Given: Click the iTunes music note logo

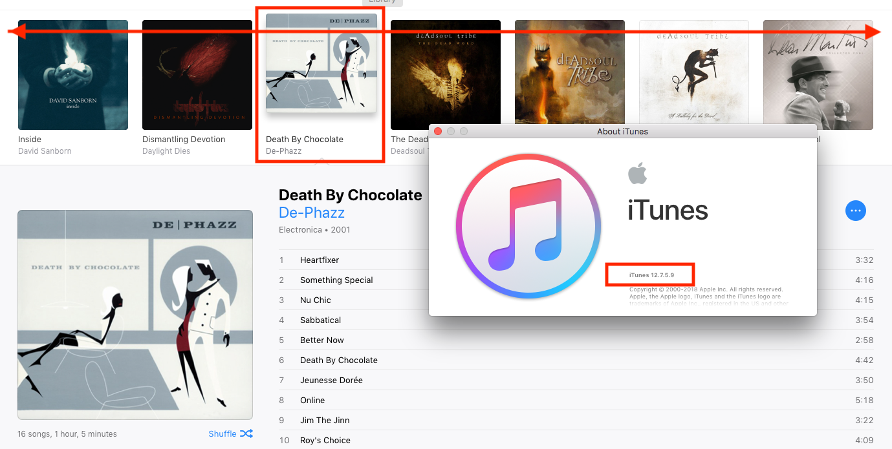Looking at the screenshot, I should click(528, 226).
